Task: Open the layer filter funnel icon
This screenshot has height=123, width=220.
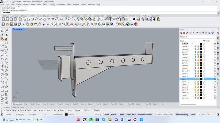Action: pos(203,33)
